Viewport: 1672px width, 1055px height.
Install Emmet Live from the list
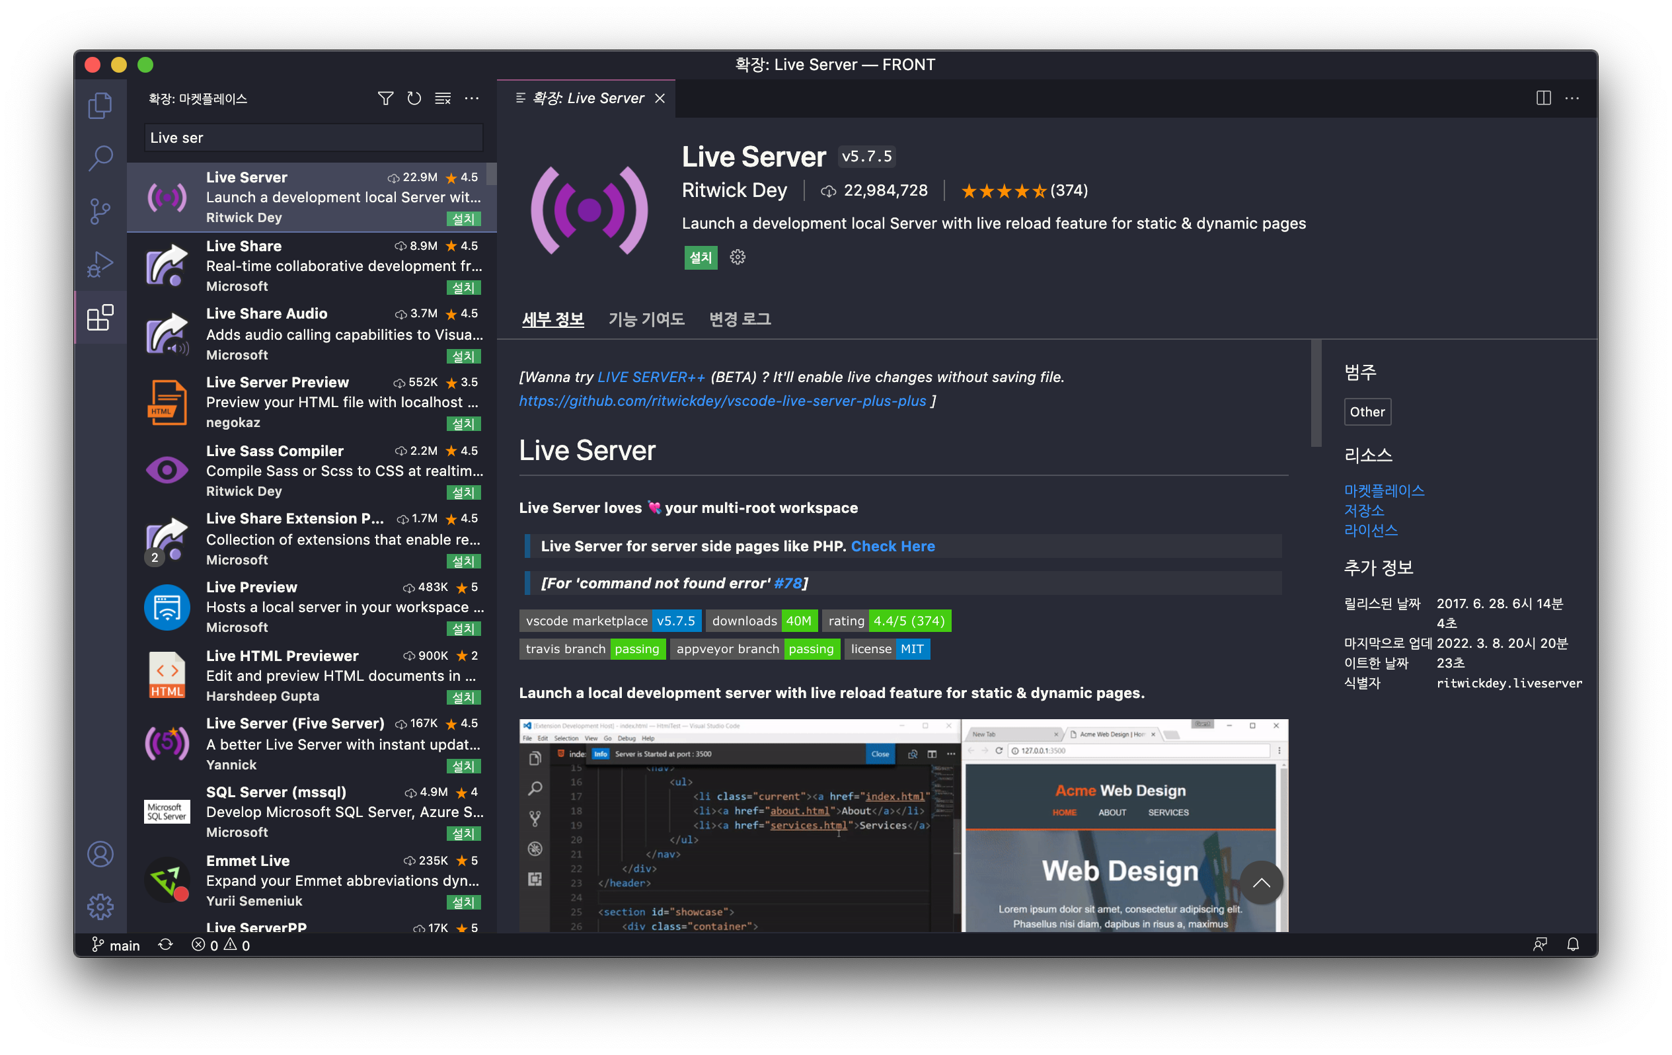(463, 902)
